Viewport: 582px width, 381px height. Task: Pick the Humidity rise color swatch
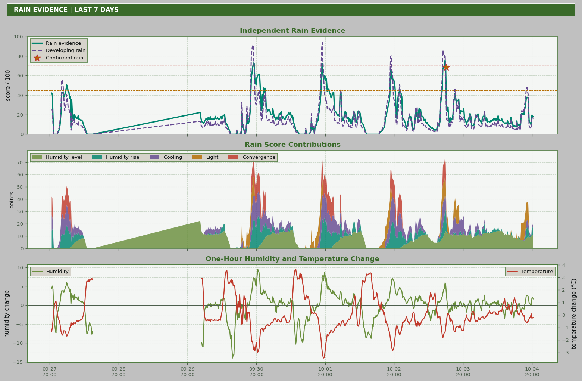[x=97, y=157]
